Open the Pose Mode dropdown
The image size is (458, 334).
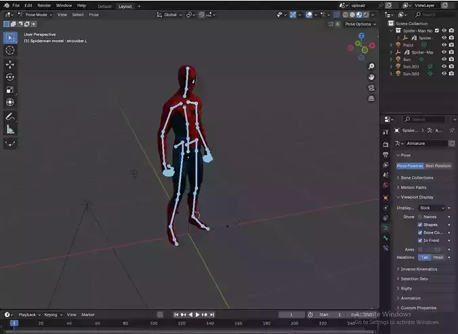point(35,15)
